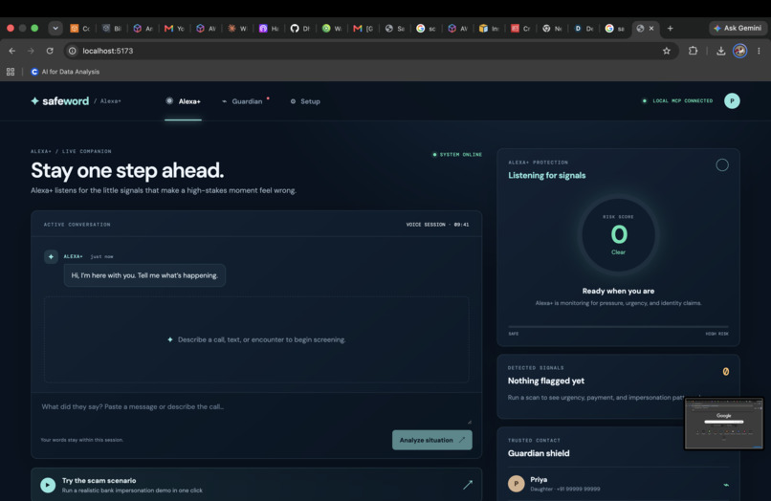Screen dimensions: 771x501
Task: Go back in browser history
Action: pos(12,51)
